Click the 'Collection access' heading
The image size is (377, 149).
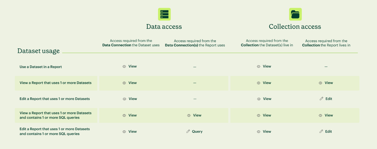coord(295,27)
